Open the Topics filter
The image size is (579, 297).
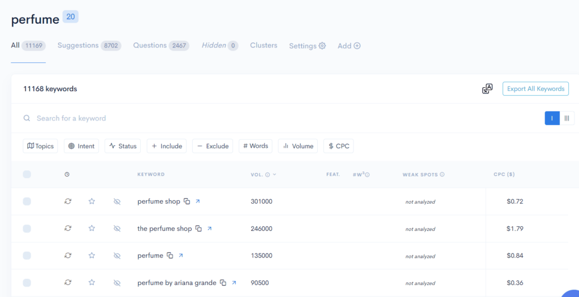(x=40, y=146)
